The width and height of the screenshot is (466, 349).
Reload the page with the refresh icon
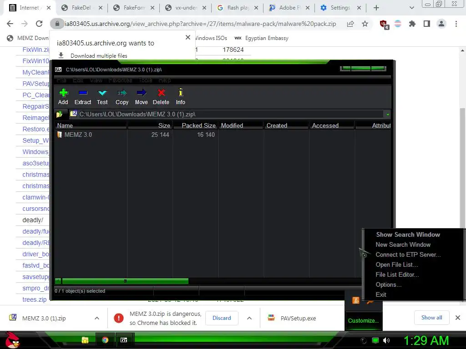(x=39, y=24)
